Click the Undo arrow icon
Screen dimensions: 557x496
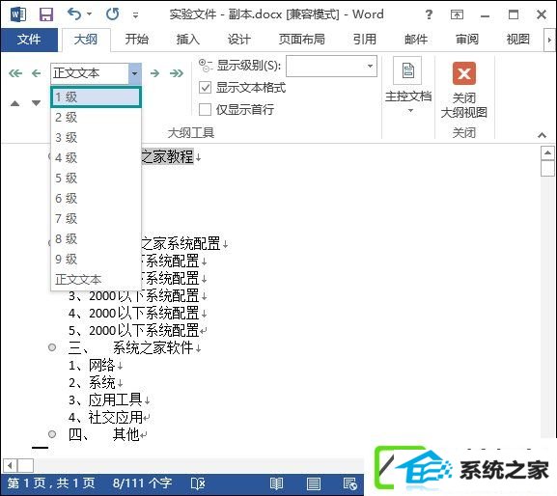click(x=75, y=14)
